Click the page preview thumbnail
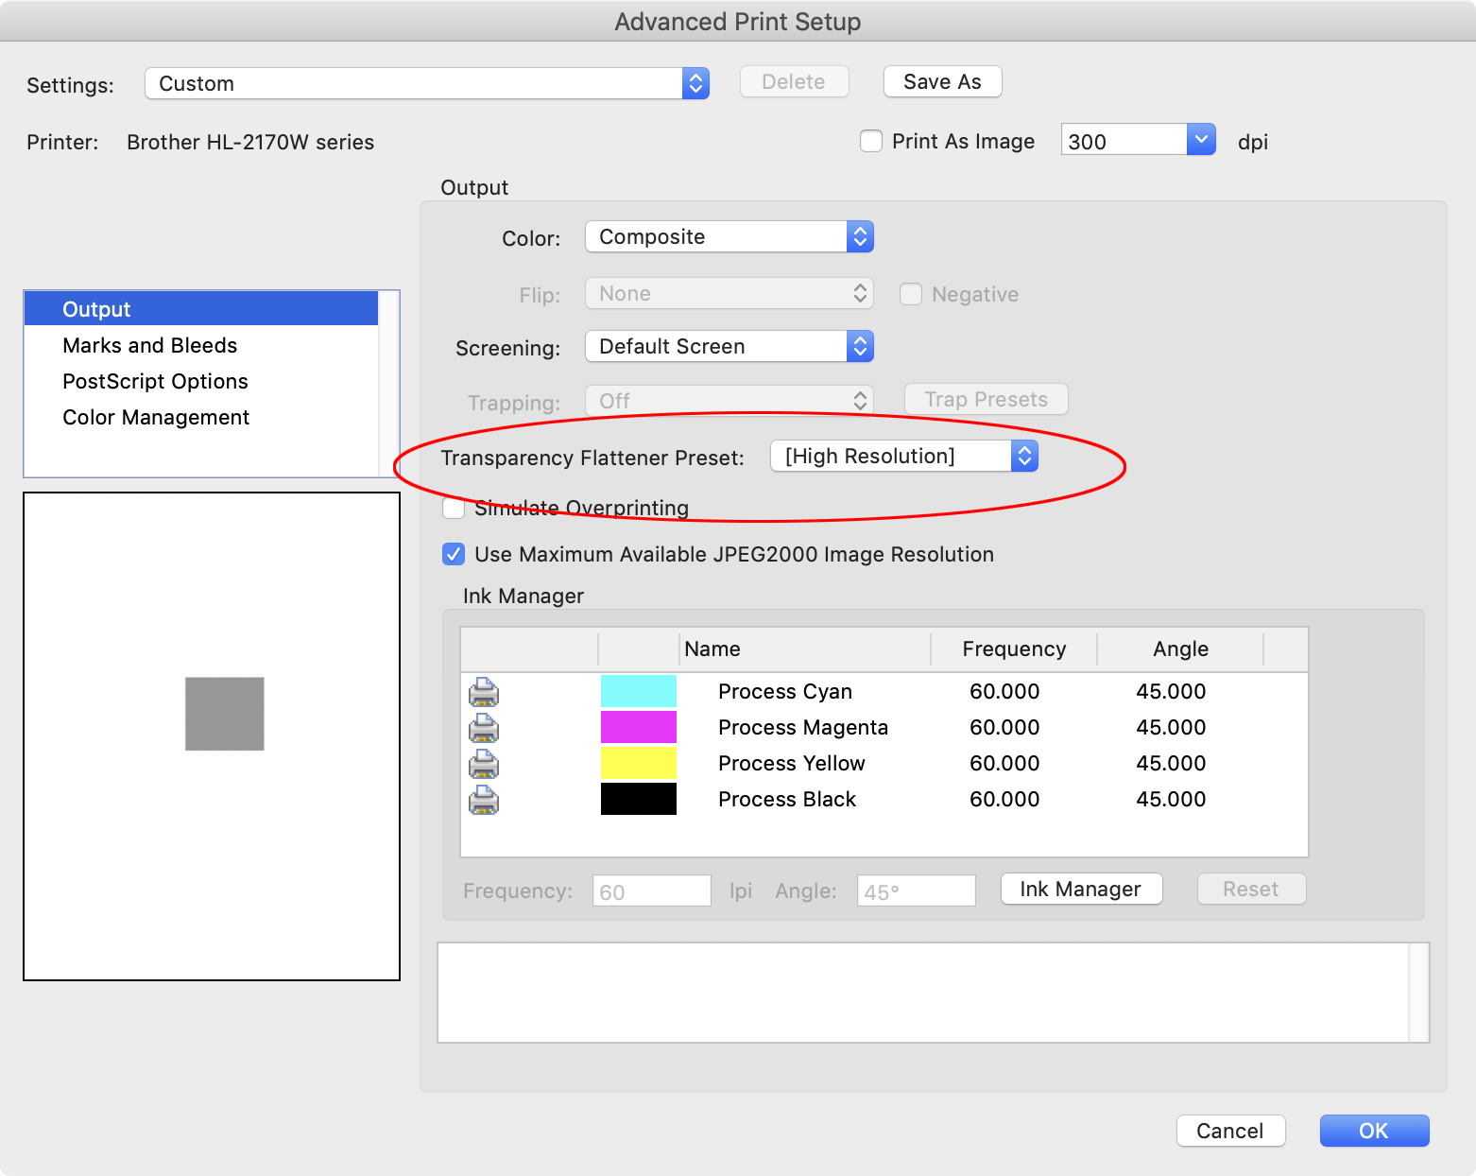Screen dimensions: 1476x1176 click(x=211, y=737)
